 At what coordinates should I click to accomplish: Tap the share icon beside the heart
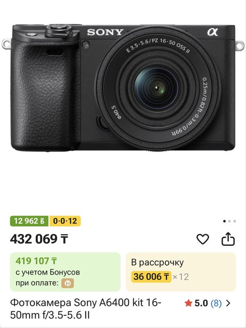click(228, 238)
